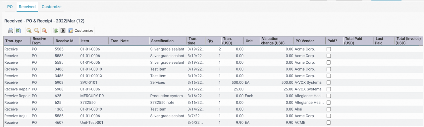Click the plain magnifier search icon
The image size is (424, 127).
pyautogui.click(x=37, y=31)
